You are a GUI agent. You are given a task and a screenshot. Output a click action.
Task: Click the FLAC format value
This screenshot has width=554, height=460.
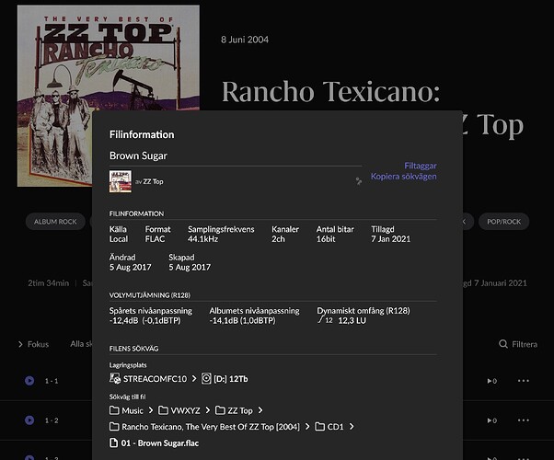click(156, 239)
